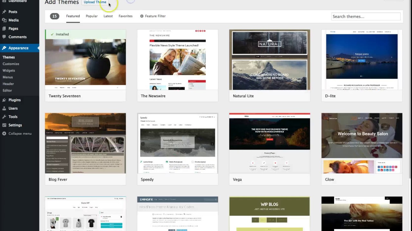Click the D-lite theme name
Image resolution: width=412 pixels, height=231 pixels.
pyautogui.click(x=330, y=96)
